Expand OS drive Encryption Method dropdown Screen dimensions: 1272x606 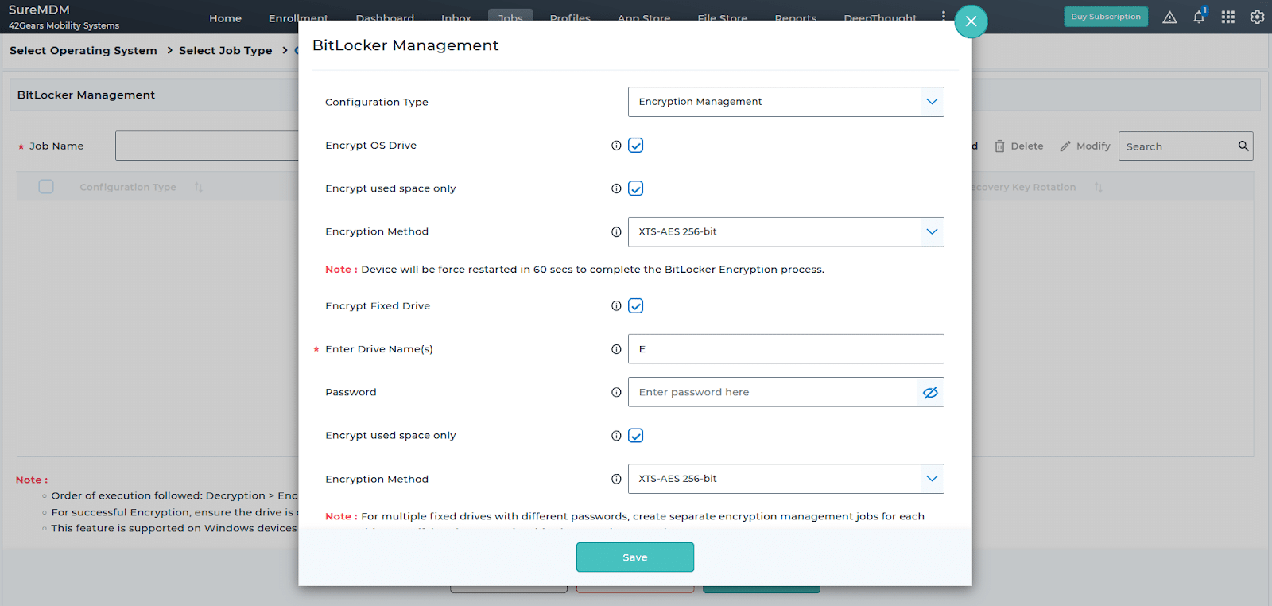785,232
